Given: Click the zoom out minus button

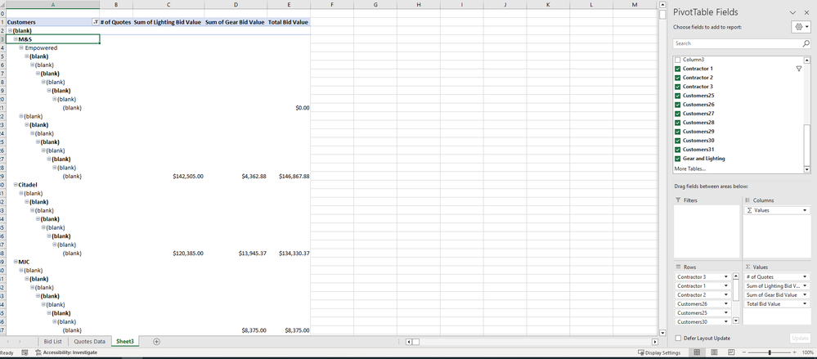Looking at the screenshot, I should pyautogui.click(x=743, y=352).
